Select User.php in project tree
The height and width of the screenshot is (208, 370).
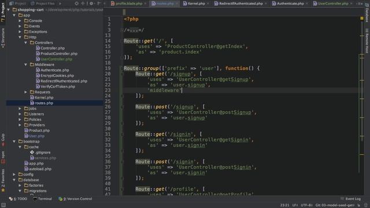[35, 136]
